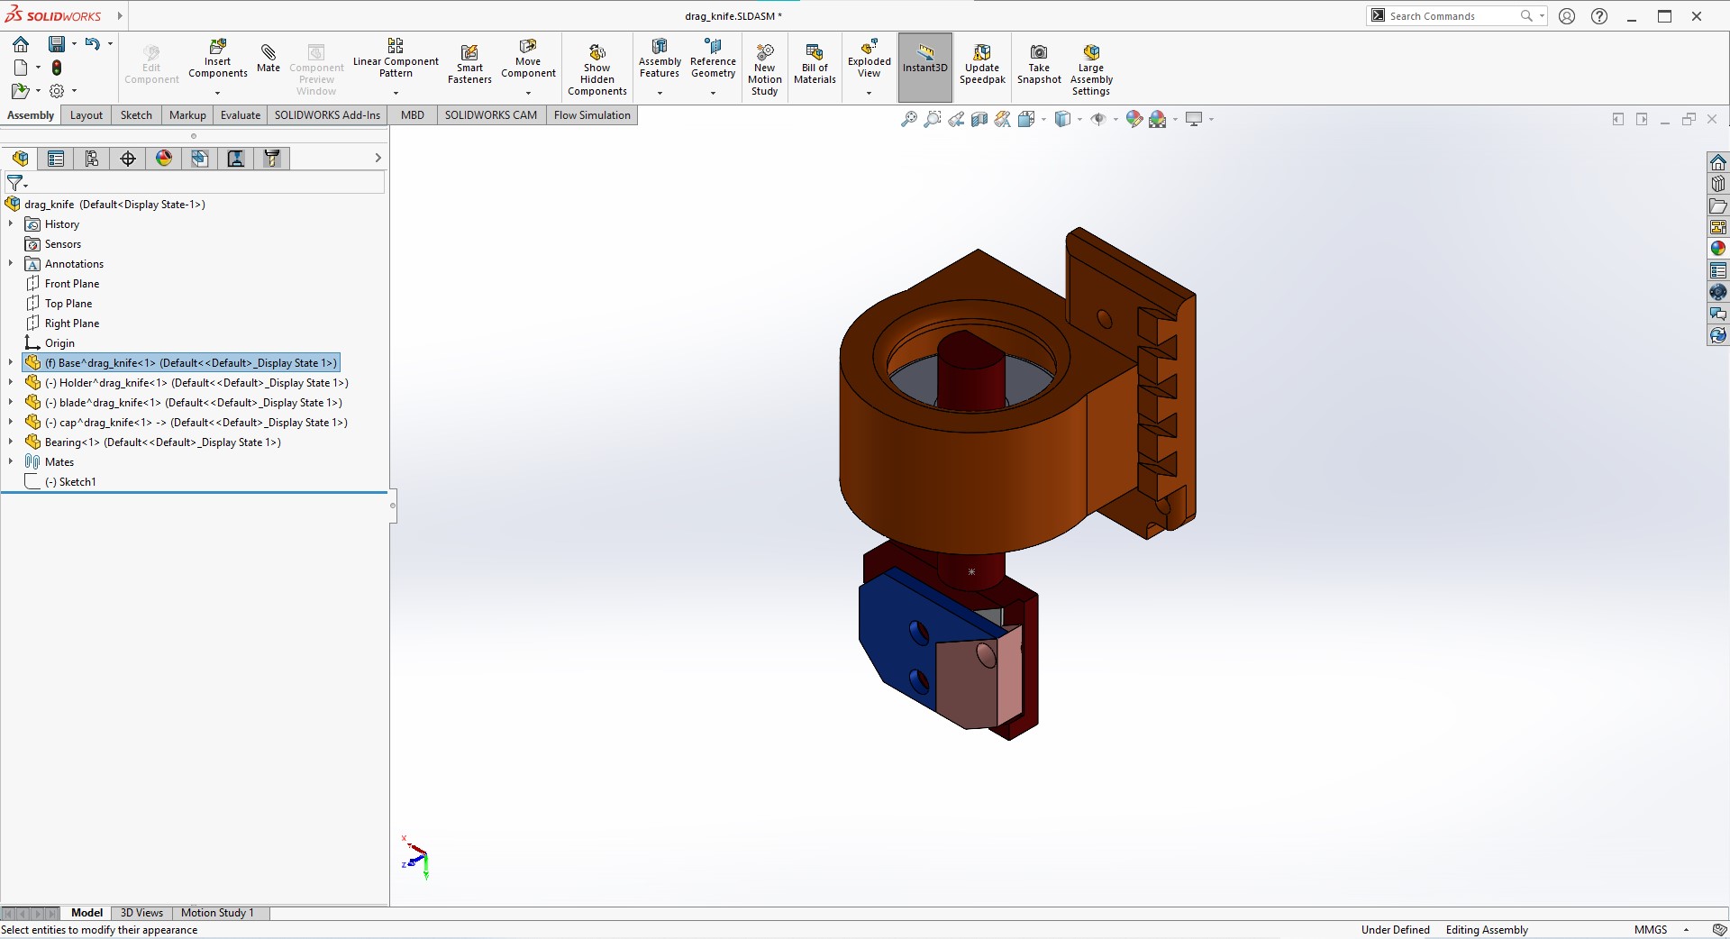
Task: Open the DisplayManager appearance tab
Action: pyautogui.click(x=164, y=159)
